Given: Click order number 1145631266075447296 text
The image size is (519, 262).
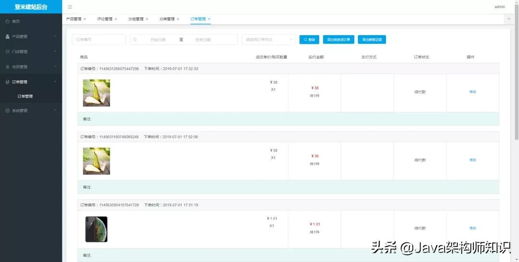Looking at the screenshot, I should (x=119, y=69).
